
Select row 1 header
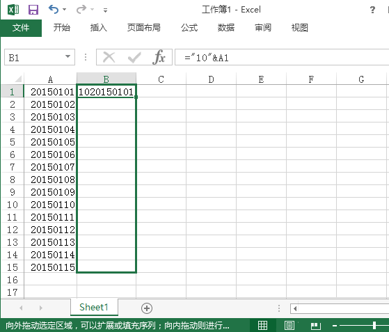tap(12, 92)
